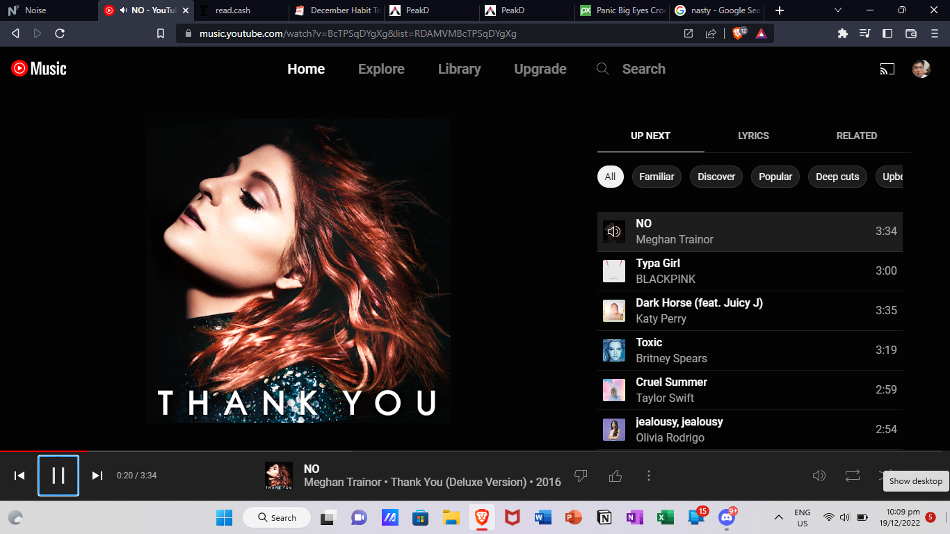Select the Familiar filter chip
This screenshot has width=950, height=534.
[x=657, y=177]
